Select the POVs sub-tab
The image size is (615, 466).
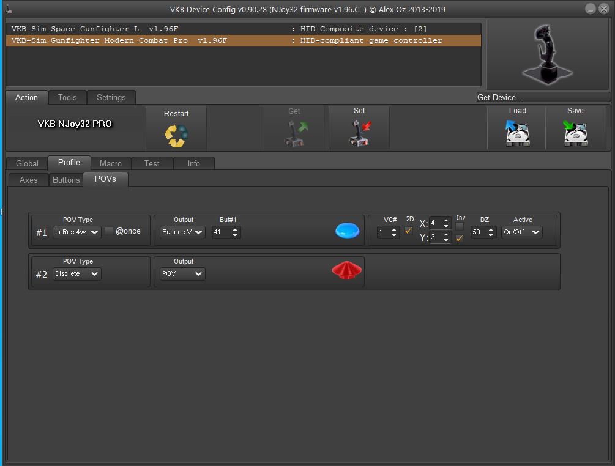105,179
